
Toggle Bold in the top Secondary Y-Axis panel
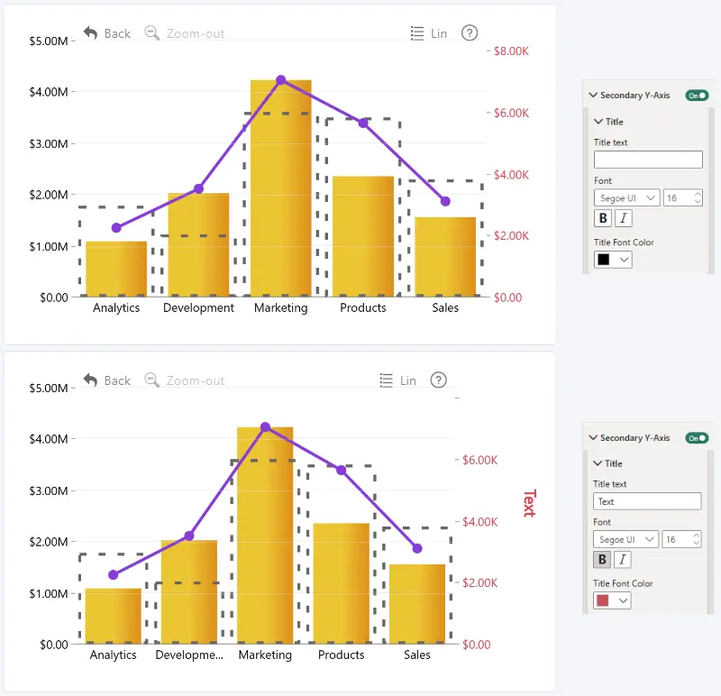pos(603,218)
